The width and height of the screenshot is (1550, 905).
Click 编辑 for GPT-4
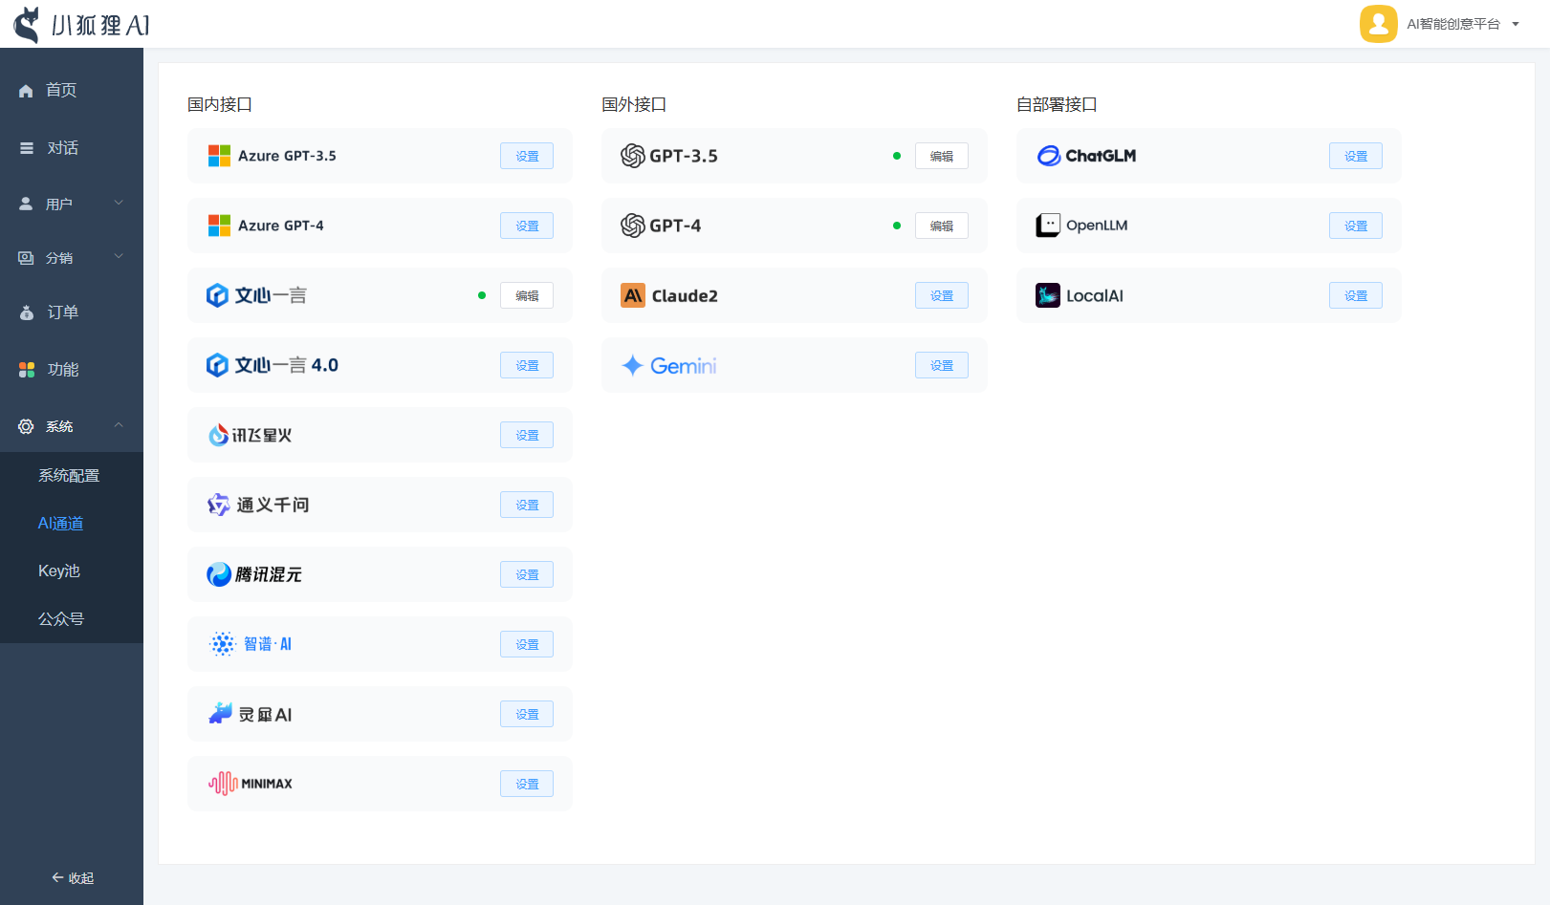(942, 226)
